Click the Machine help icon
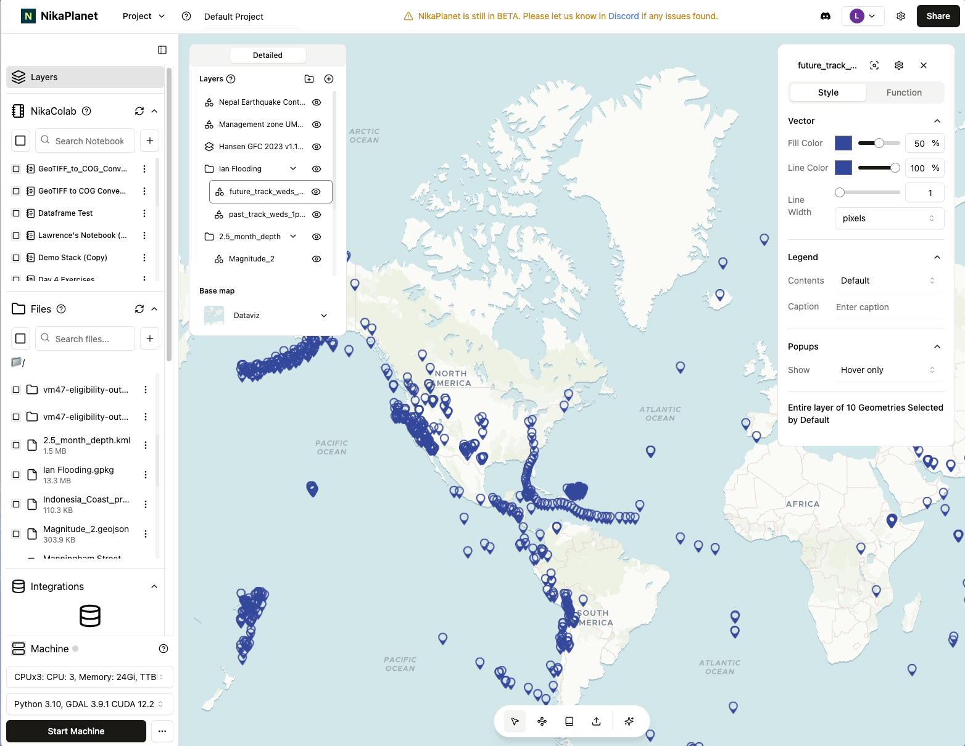 [164, 649]
